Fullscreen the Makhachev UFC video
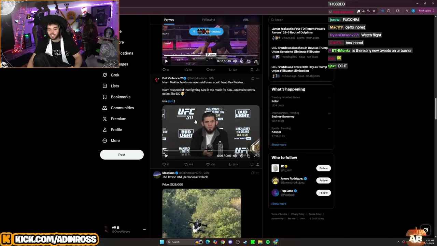This screenshot has height=246, width=437. coord(255,156)
